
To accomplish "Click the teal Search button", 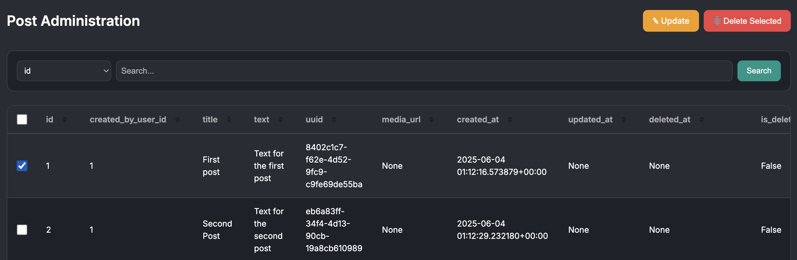I will click(x=759, y=71).
